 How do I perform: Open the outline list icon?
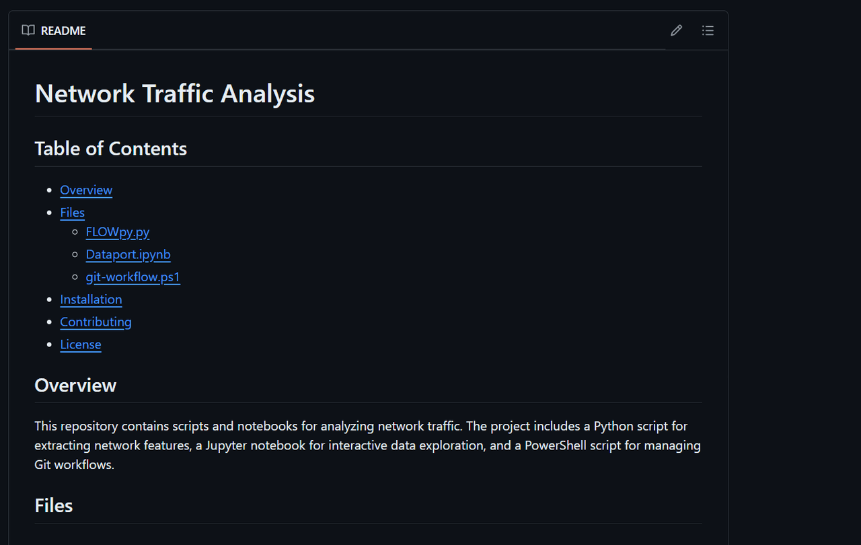(x=708, y=30)
